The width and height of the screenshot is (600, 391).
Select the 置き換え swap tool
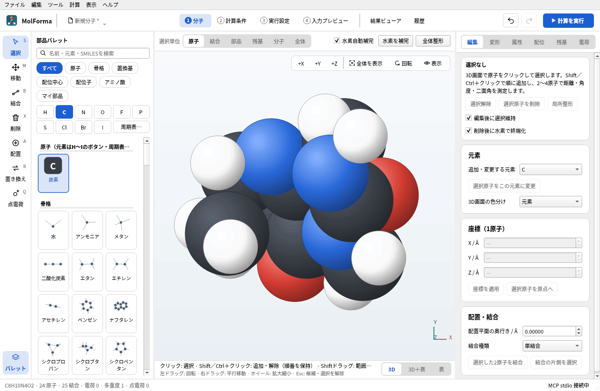click(16, 173)
